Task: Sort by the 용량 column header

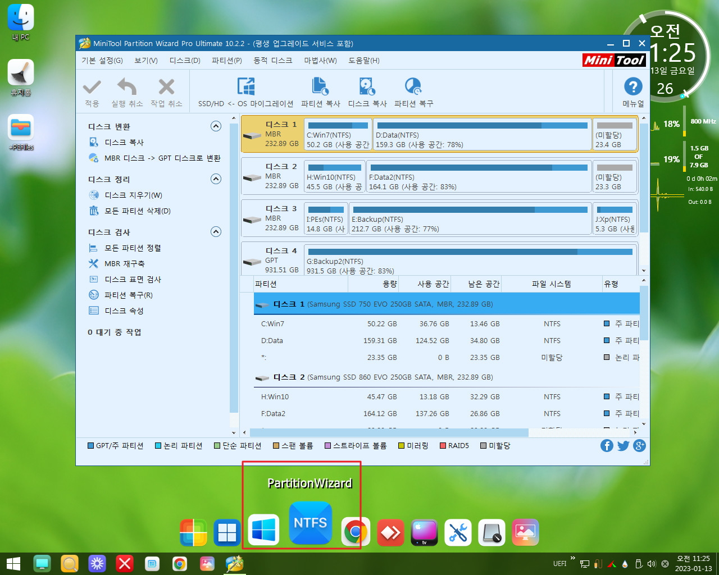Action: [x=374, y=284]
